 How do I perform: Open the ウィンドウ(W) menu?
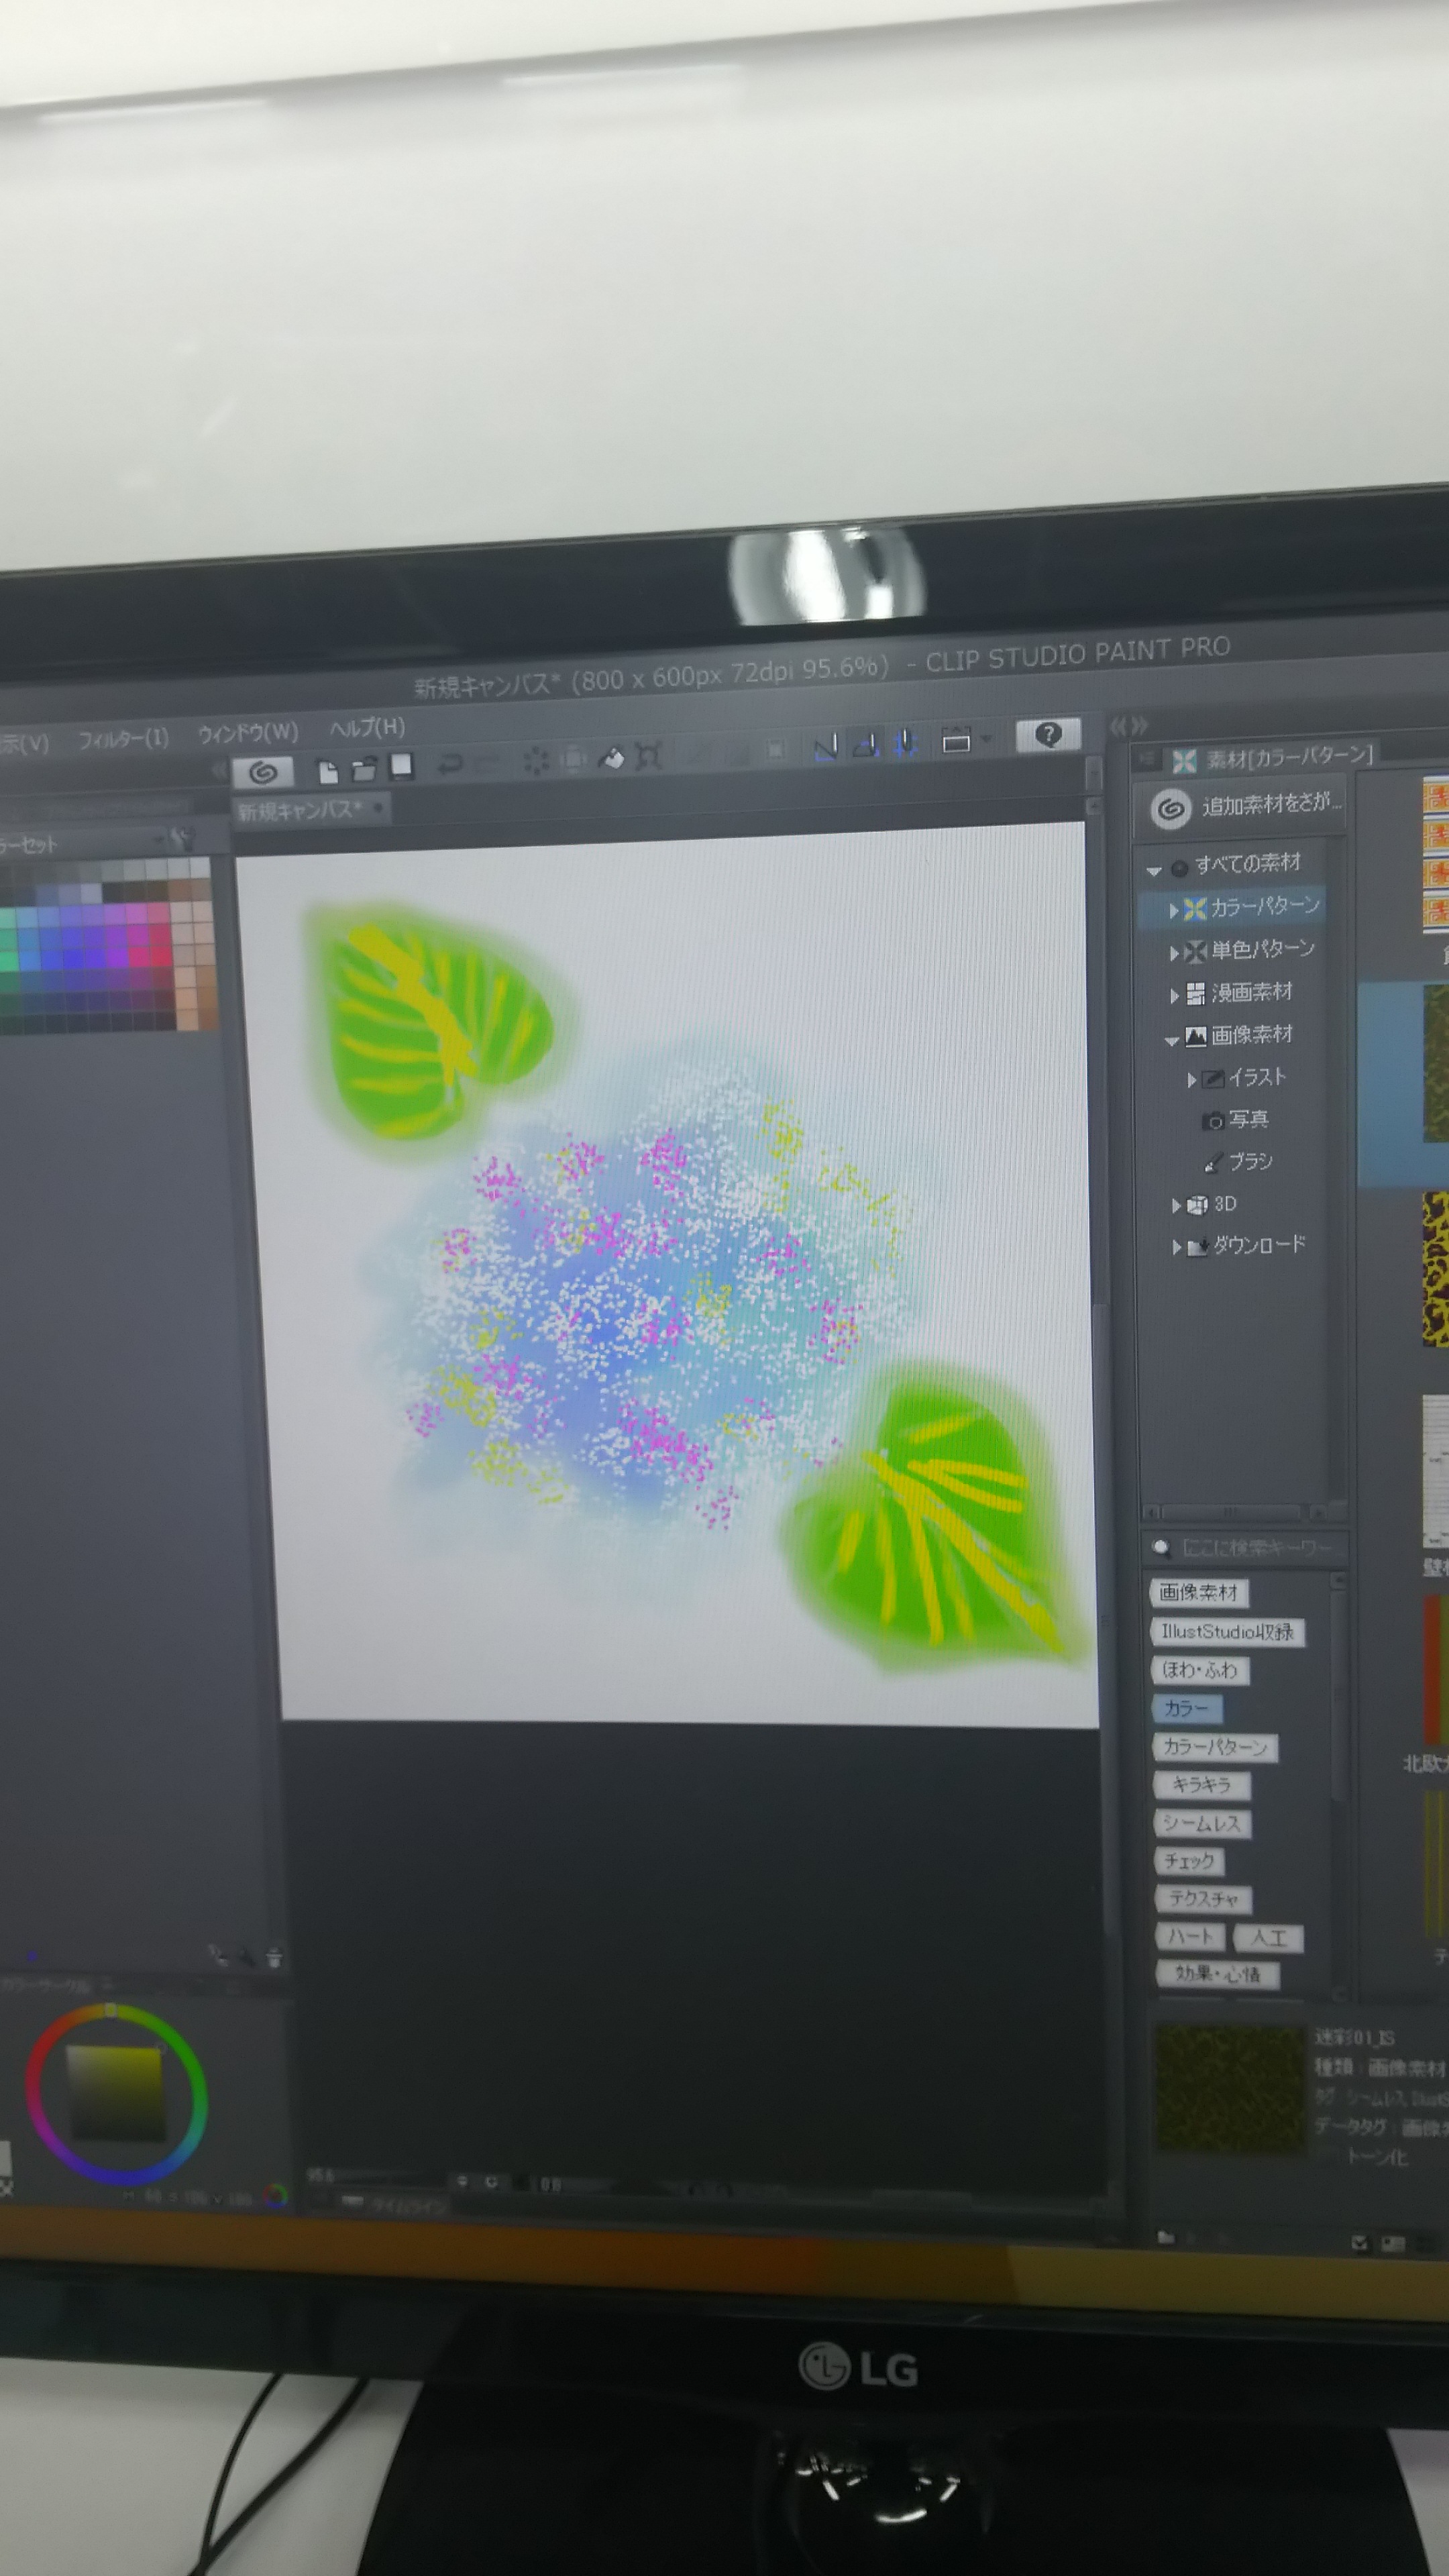pos(248,733)
